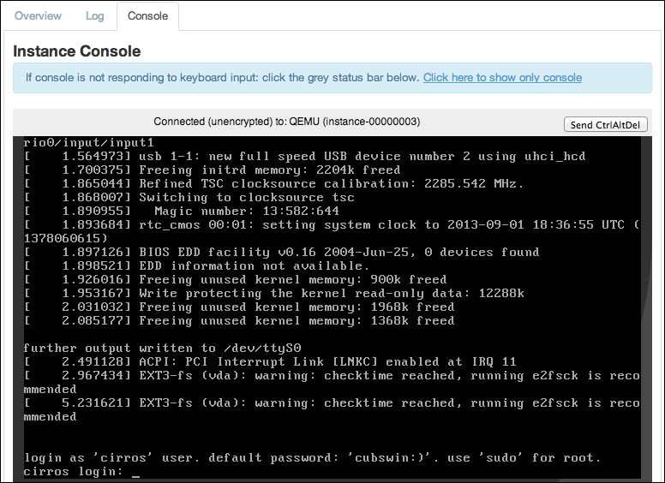Click the 'show only console' link

[x=502, y=78]
